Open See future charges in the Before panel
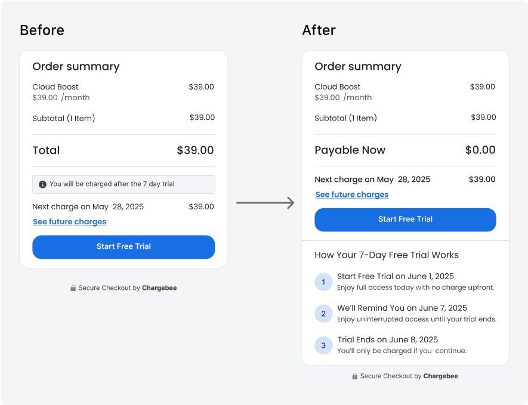Screen dimensions: 528x405 [x=69, y=222]
